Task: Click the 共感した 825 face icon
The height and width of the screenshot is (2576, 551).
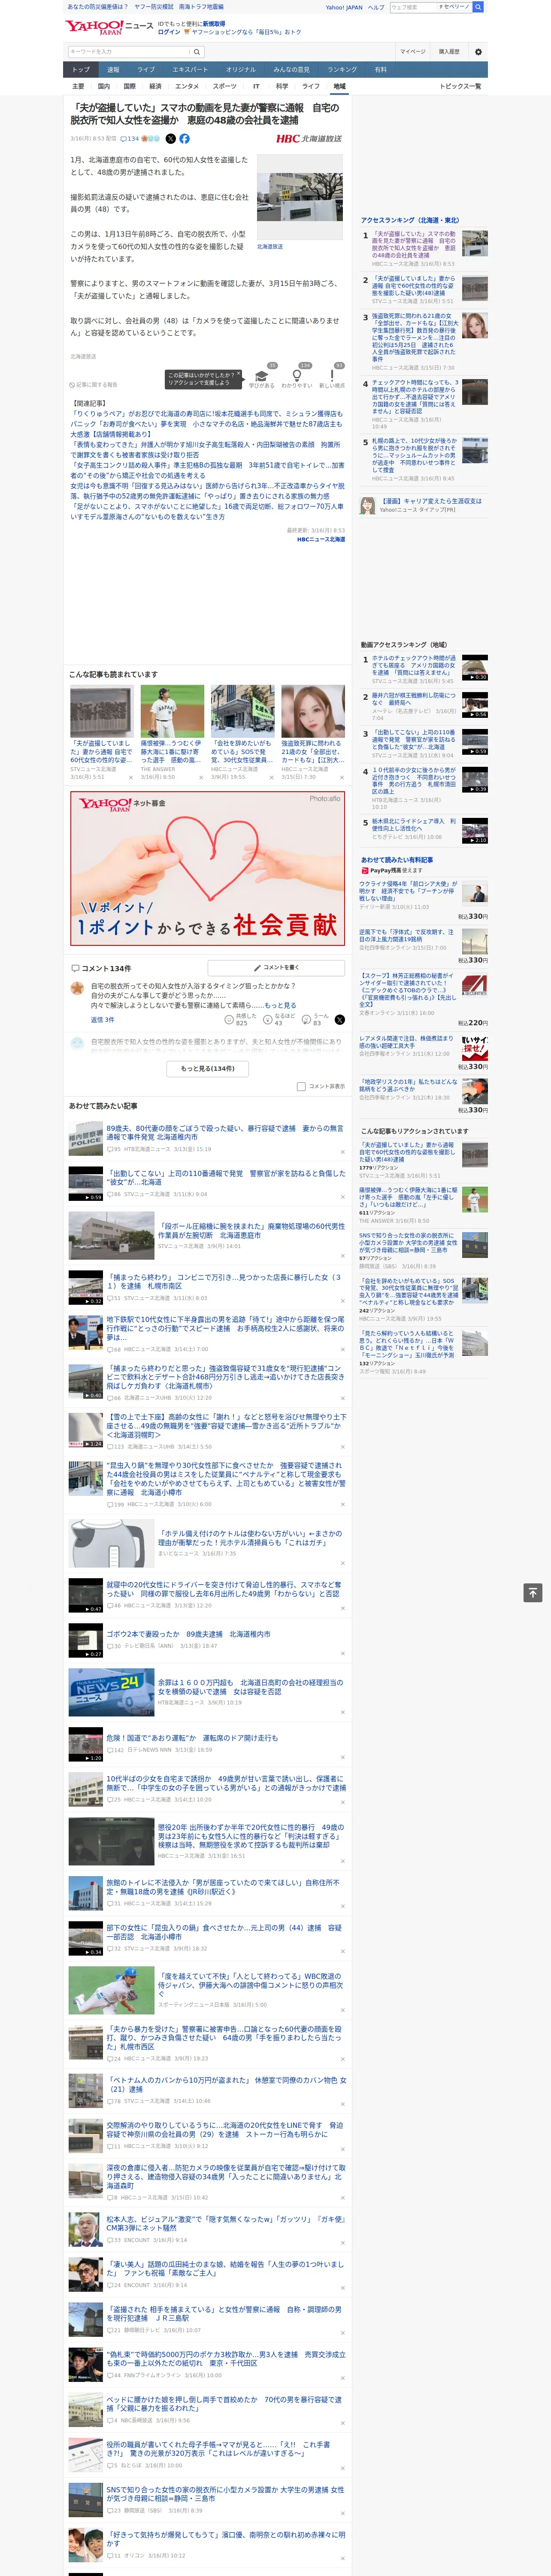Action: tap(229, 1021)
